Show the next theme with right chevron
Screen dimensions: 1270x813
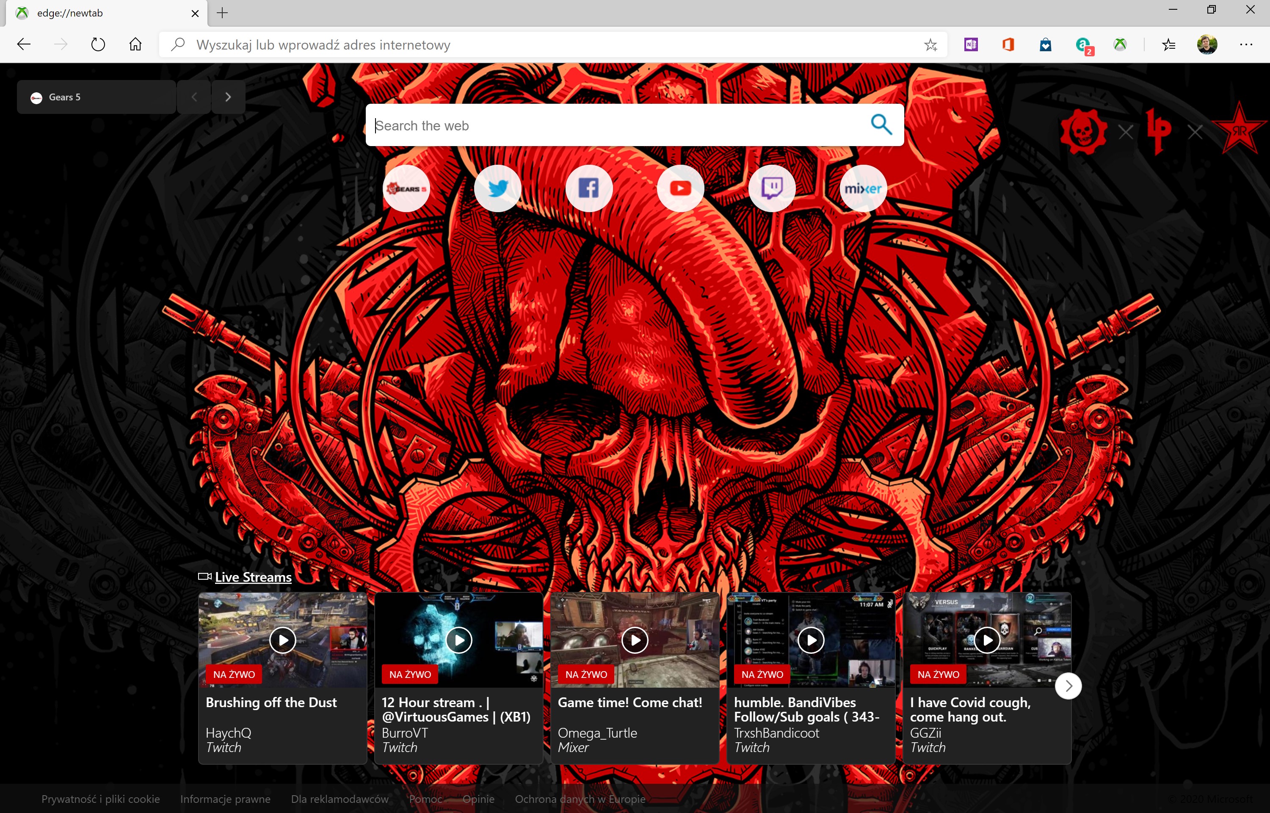pyautogui.click(x=228, y=97)
